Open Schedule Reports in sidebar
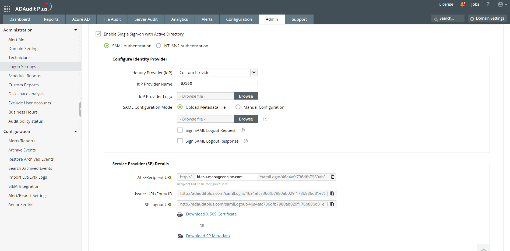Viewport: 510px width, 251px height. click(x=25, y=76)
